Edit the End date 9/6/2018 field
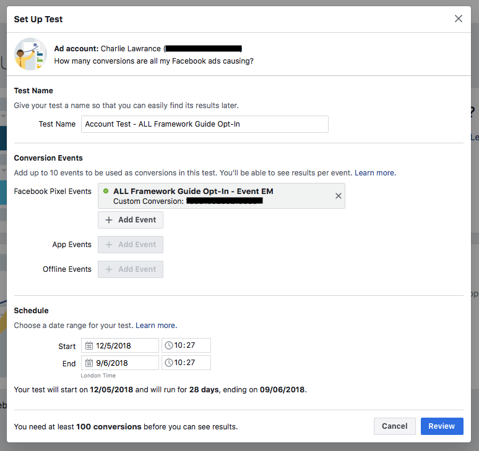The image size is (479, 451). coord(120,363)
